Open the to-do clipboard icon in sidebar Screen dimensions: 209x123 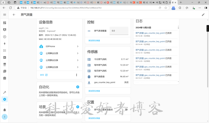tap(5, 78)
